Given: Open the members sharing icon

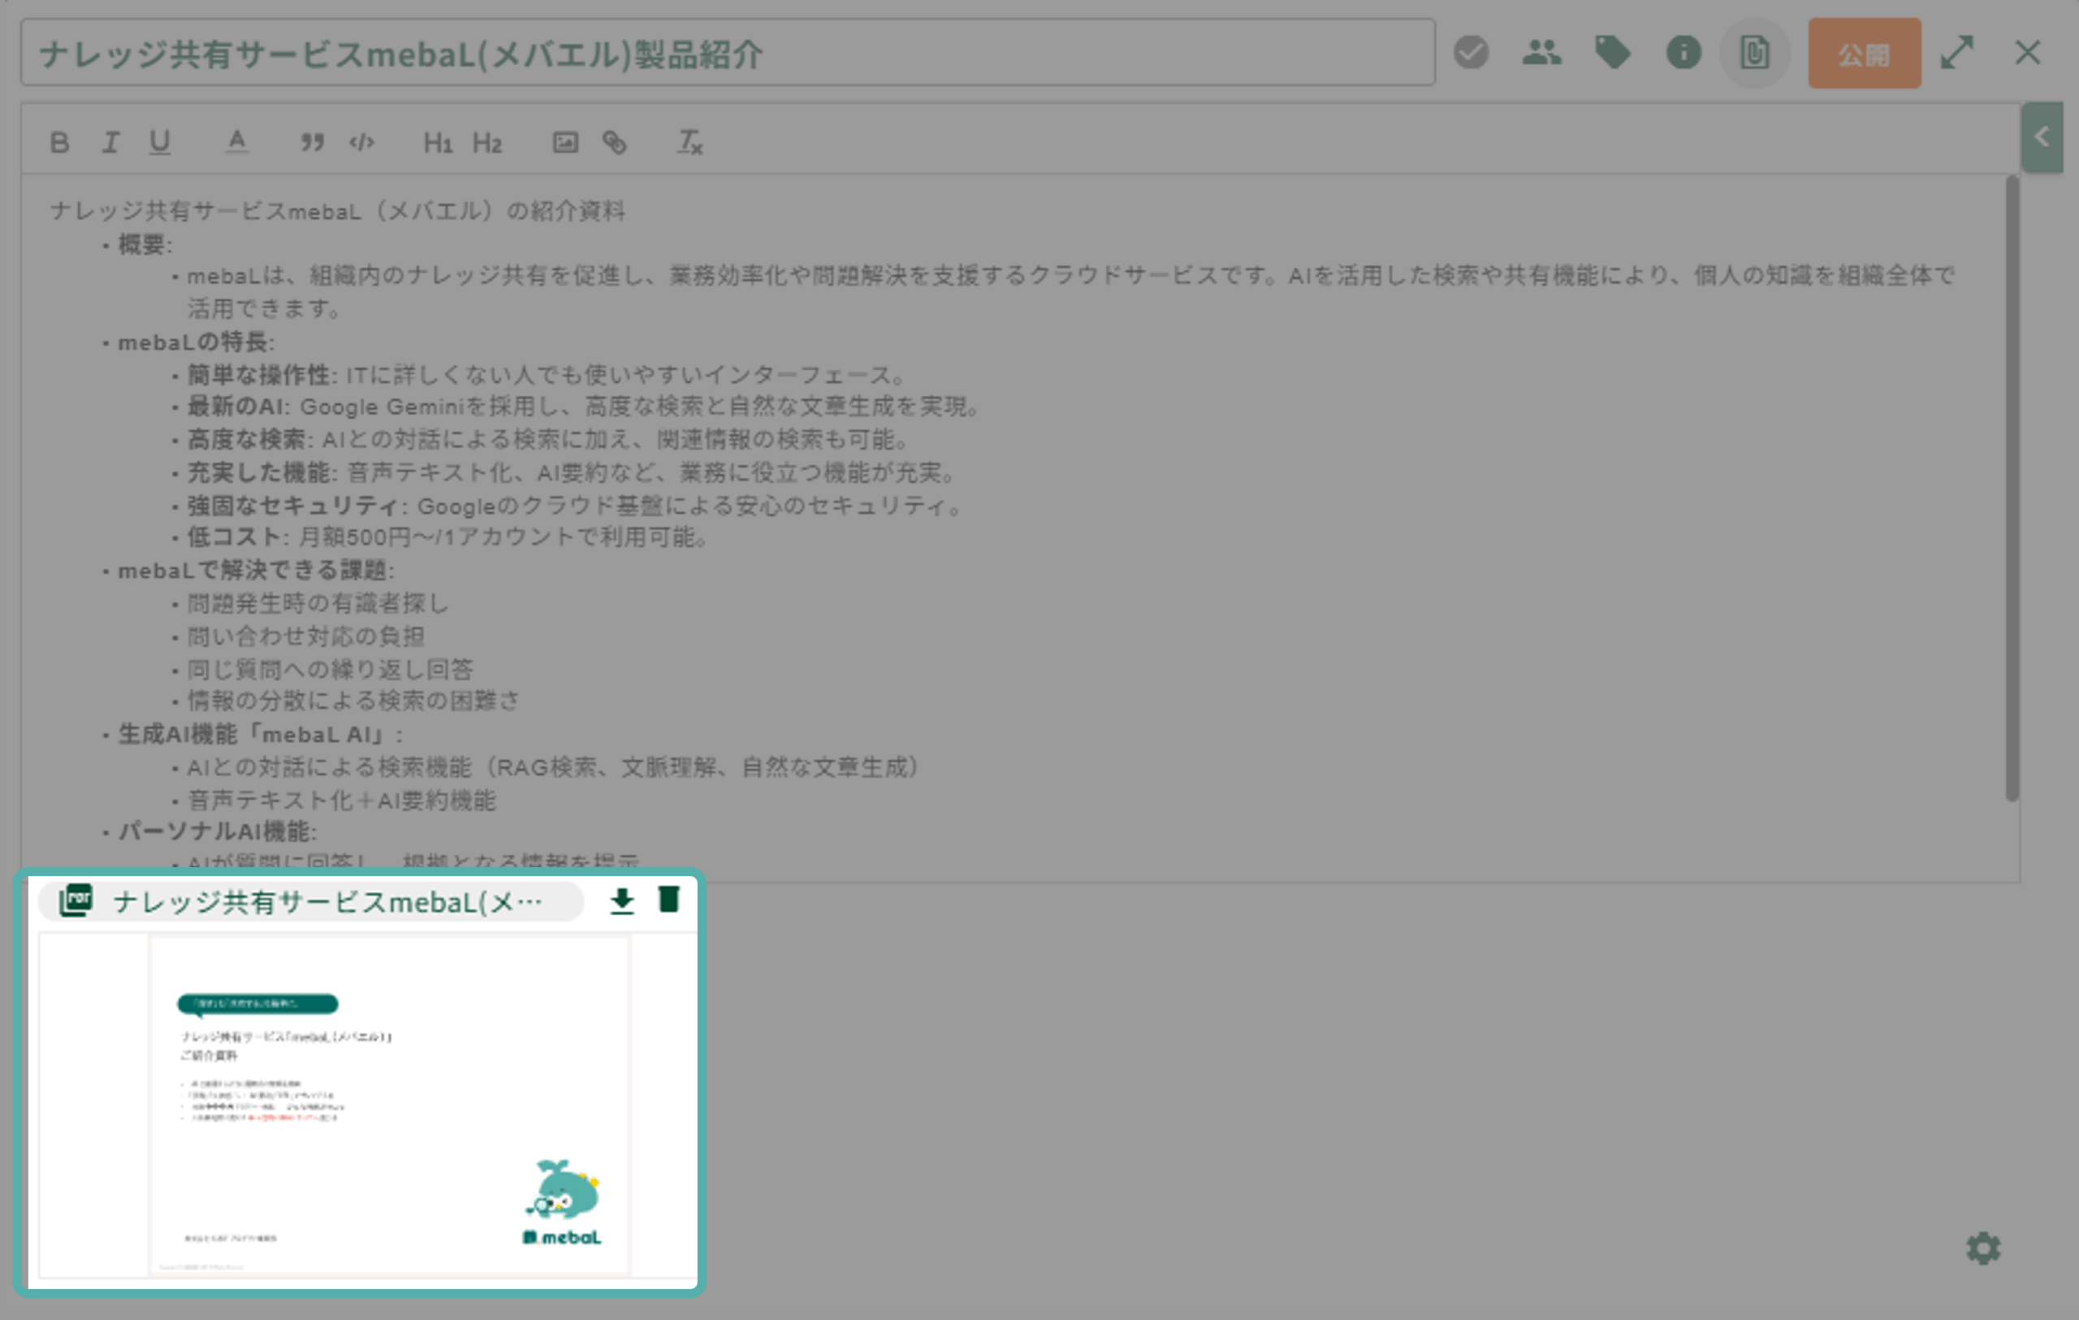Looking at the screenshot, I should point(1542,53).
